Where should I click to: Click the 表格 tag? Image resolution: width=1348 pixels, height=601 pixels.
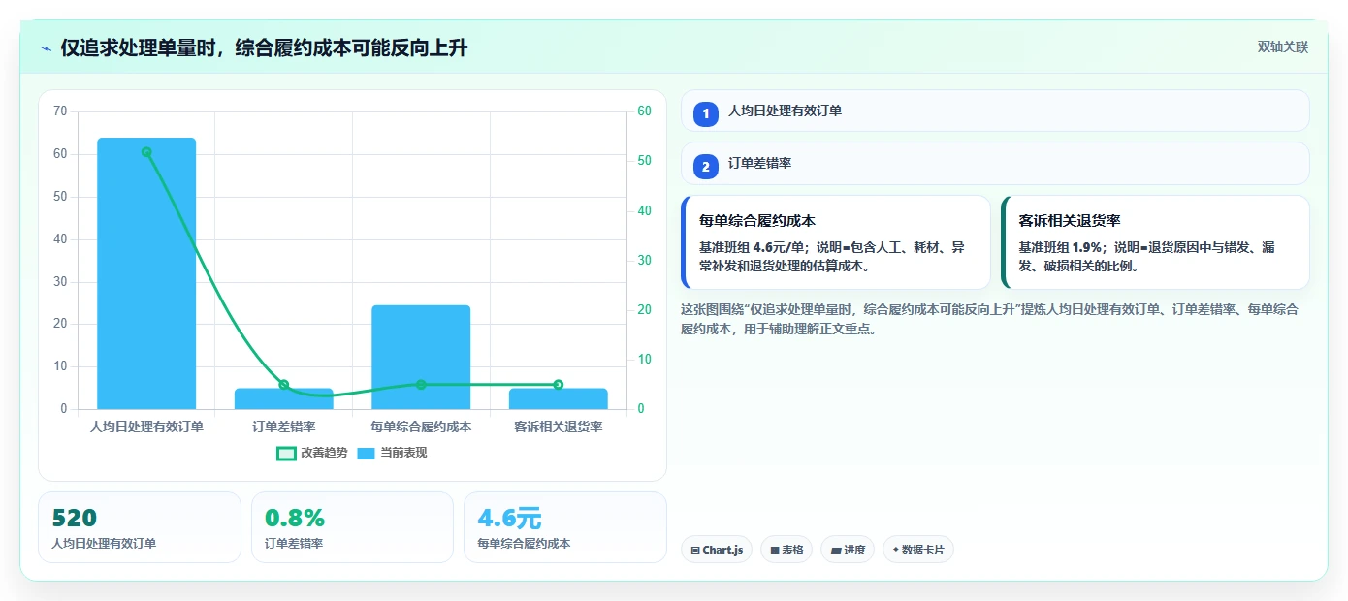[x=786, y=550]
